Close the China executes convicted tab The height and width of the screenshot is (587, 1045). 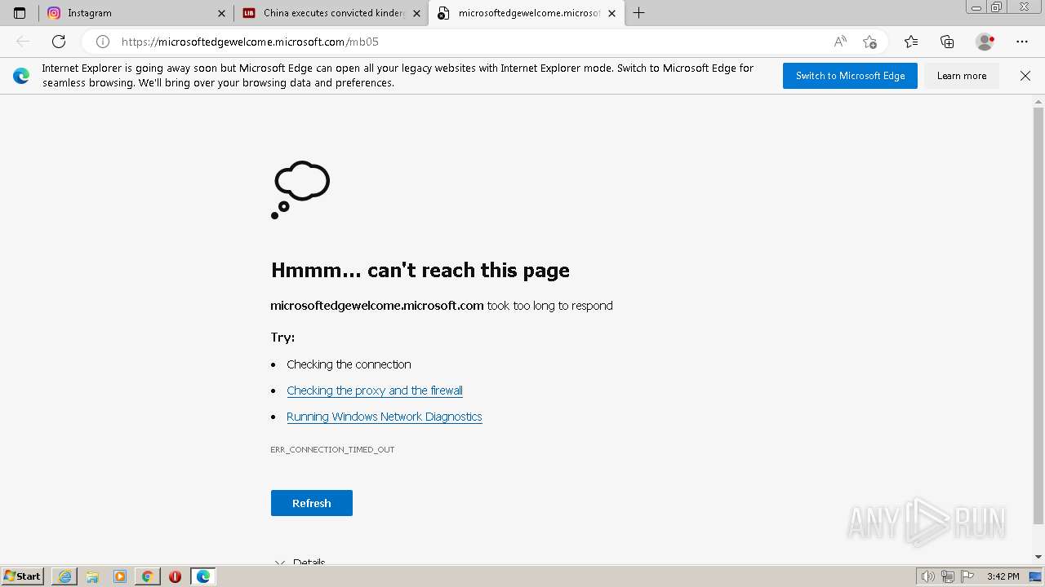pyautogui.click(x=416, y=13)
